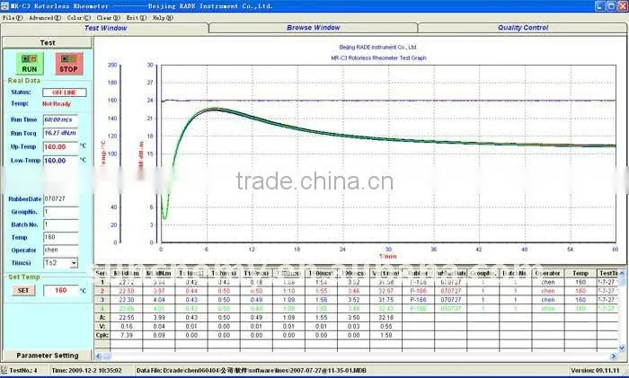Click the Operator column header
Screen dimensions: 629x378
pos(548,273)
